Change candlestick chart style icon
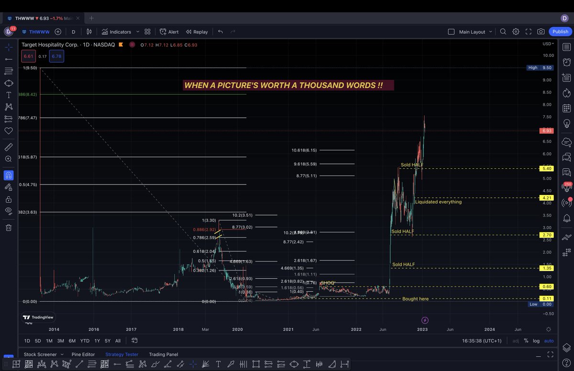Image resolution: width=574 pixels, height=371 pixels. pos(89,32)
